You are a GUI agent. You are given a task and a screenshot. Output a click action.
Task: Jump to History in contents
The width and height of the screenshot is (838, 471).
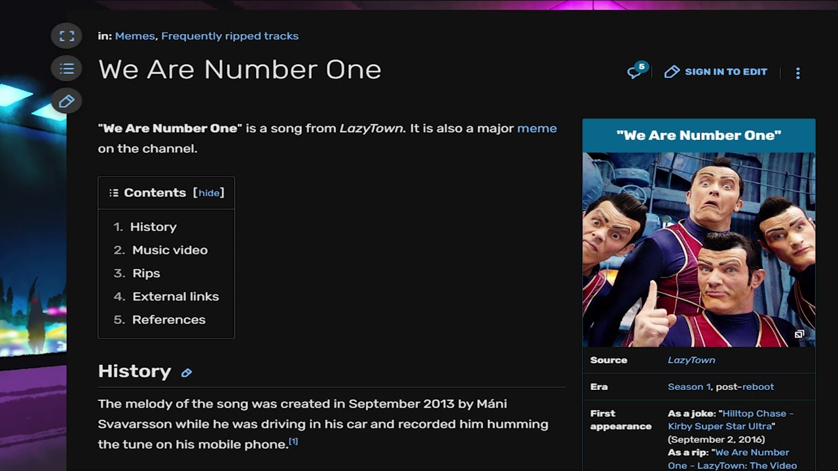[x=153, y=227]
